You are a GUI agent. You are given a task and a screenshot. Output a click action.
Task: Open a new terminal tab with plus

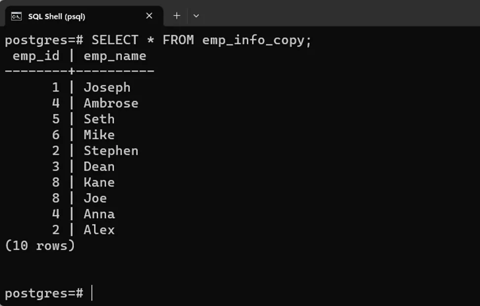point(177,16)
